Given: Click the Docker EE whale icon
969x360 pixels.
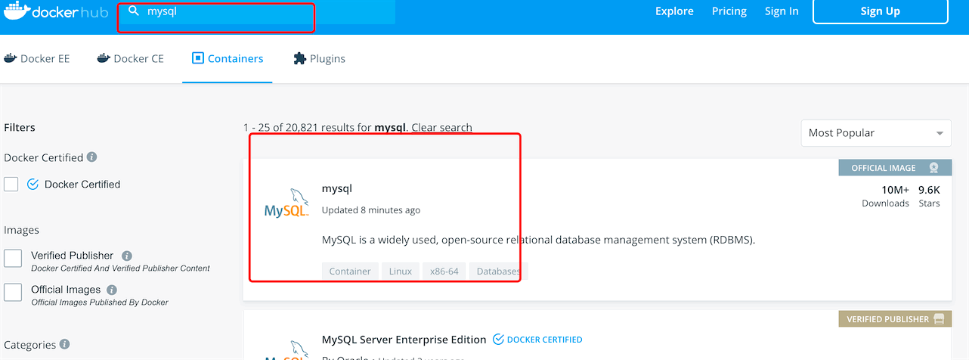Looking at the screenshot, I should click(11, 58).
